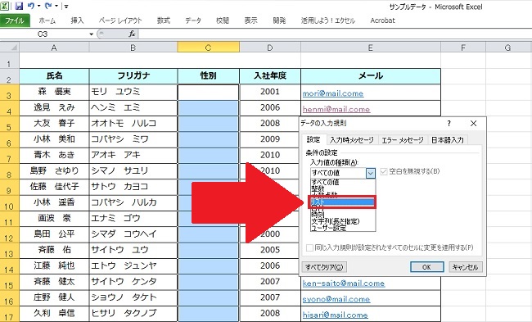The width and height of the screenshot is (532, 322).
Task: Open the syono@mail.come link
Action: pos(336,299)
